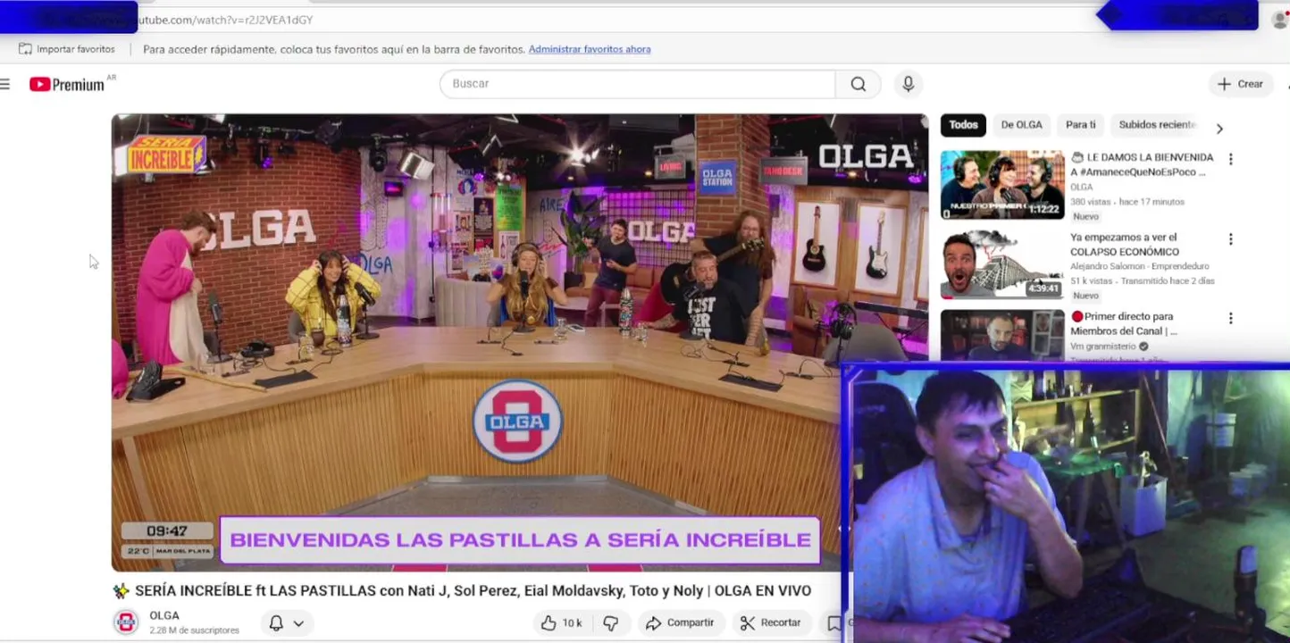Click OLGA channel name under first suggested video
The width and height of the screenshot is (1290, 643).
pos(1081,187)
